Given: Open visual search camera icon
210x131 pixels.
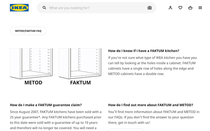Looking at the screenshot, I should (149, 8).
